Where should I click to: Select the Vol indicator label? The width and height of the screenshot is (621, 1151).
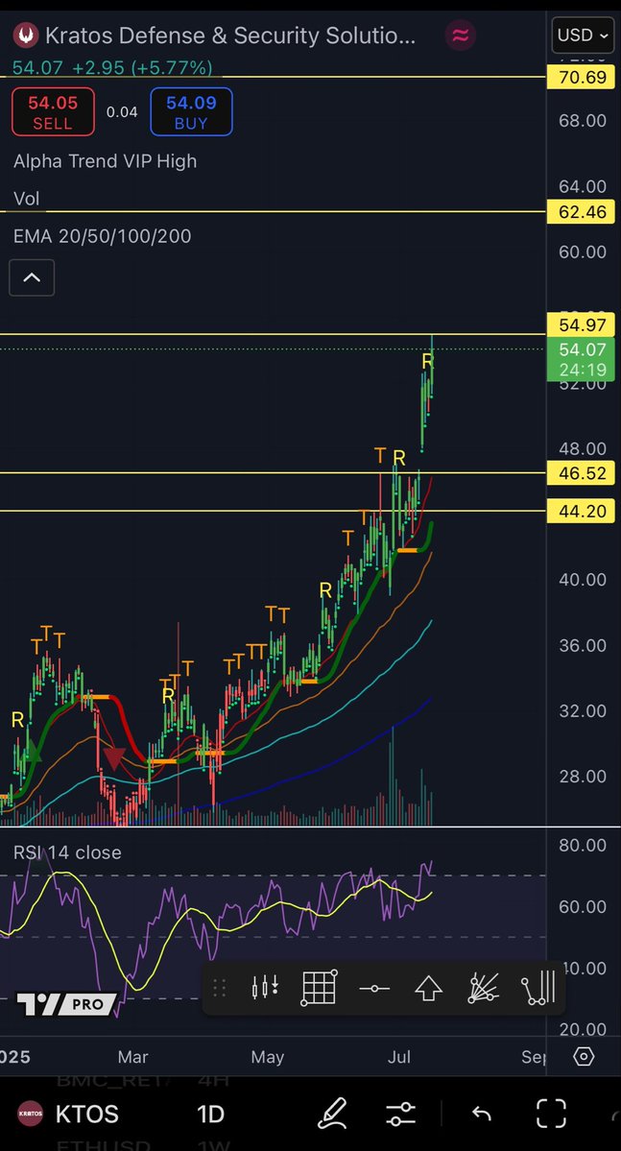point(27,199)
